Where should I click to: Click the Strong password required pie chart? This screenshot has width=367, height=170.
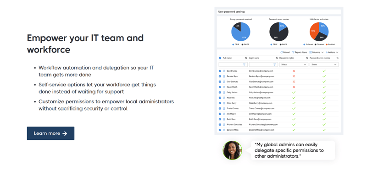[240, 32]
